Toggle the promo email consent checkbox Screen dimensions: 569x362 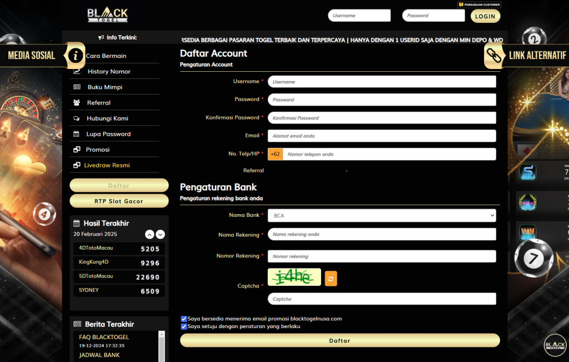183,319
